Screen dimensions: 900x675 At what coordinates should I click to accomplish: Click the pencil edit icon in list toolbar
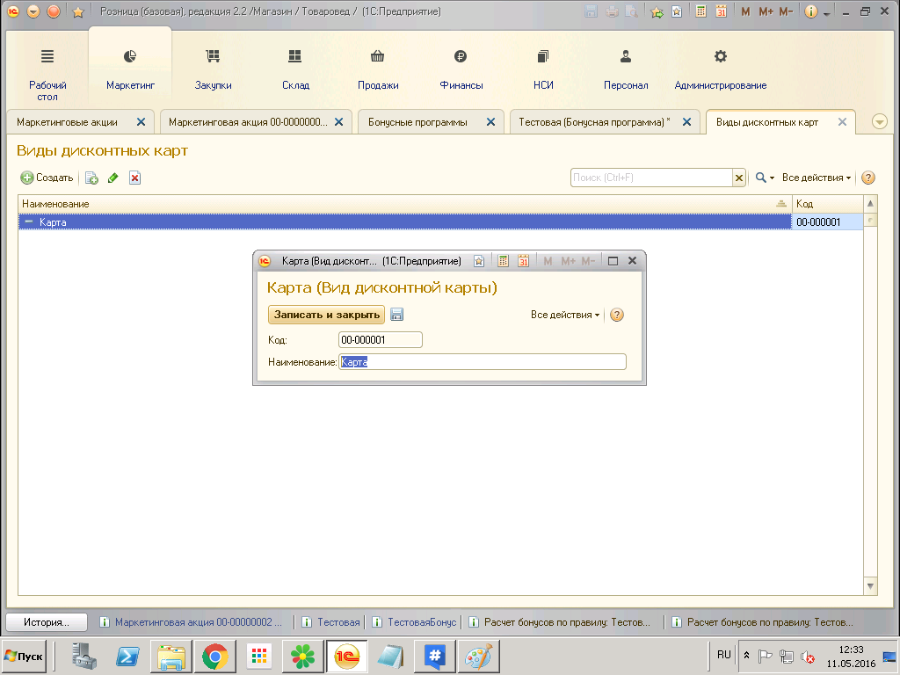tap(112, 178)
